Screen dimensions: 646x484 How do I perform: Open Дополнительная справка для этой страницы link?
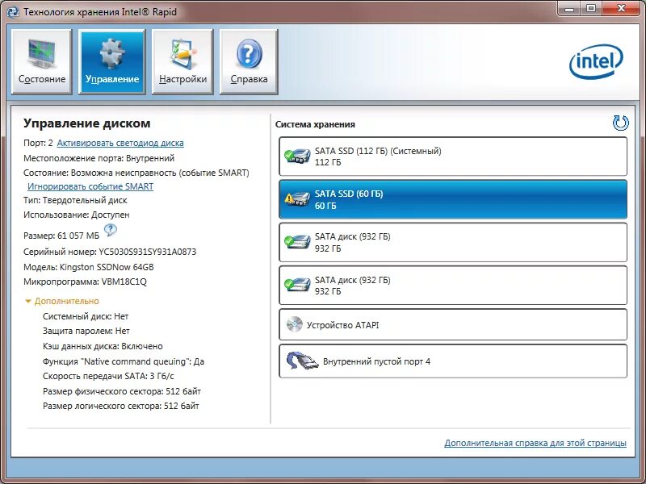[535, 443]
